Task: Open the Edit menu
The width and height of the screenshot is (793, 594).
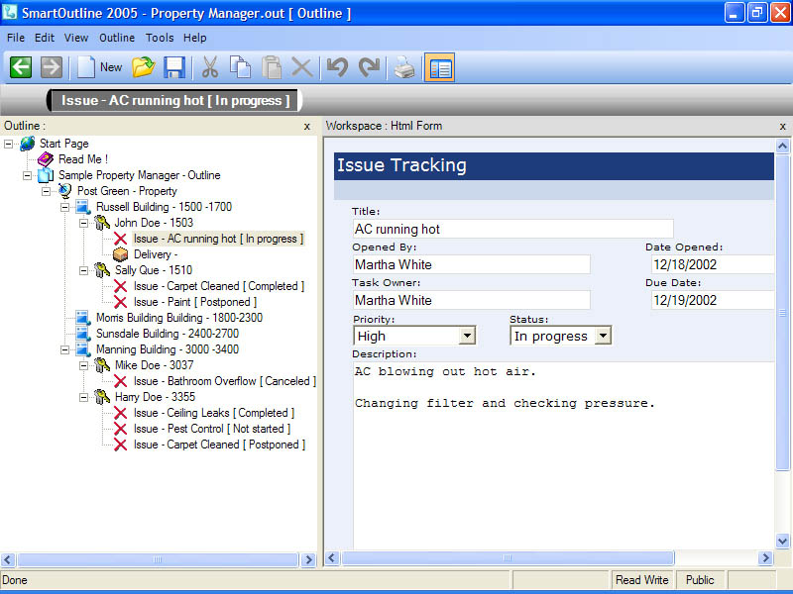Action: (45, 38)
